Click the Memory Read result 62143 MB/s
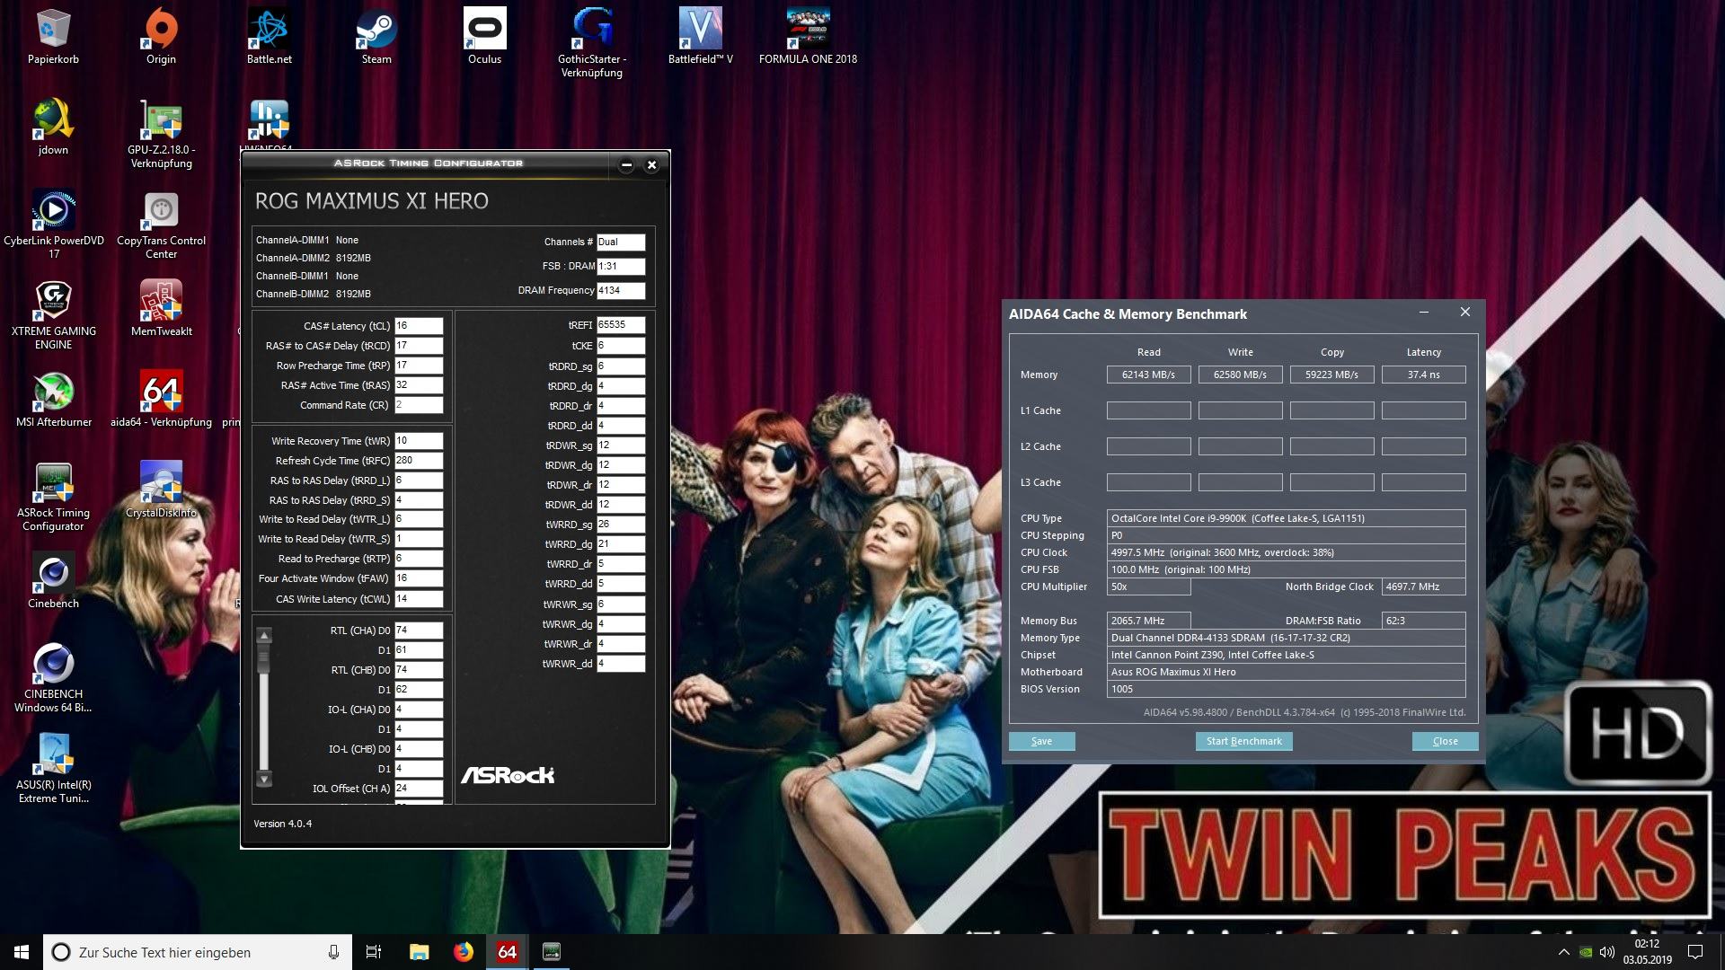This screenshot has height=970, width=1725. pyautogui.click(x=1148, y=375)
